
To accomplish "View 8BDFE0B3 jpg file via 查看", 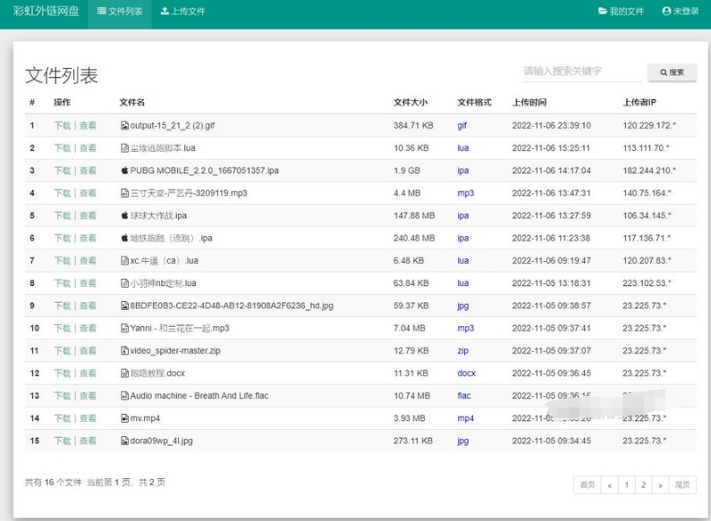I will click(88, 306).
